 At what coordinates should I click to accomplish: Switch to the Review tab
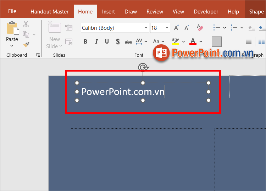(155, 12)
